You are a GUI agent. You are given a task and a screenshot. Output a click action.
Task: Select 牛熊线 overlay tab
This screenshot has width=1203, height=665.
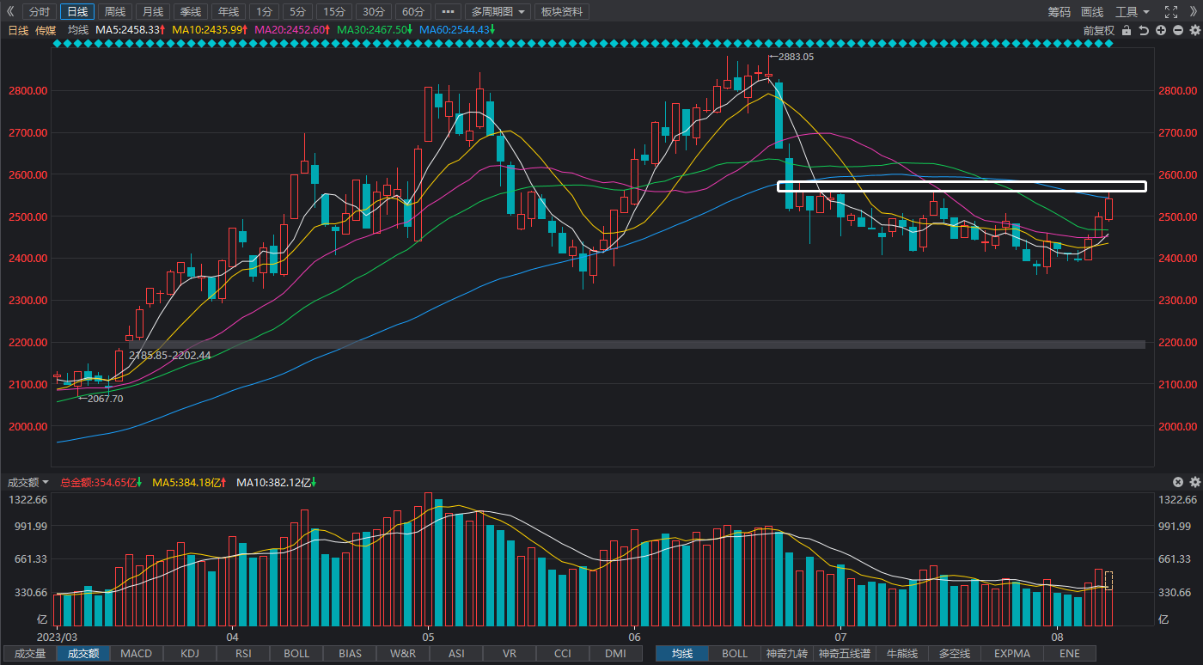click(x=902, y=654)
